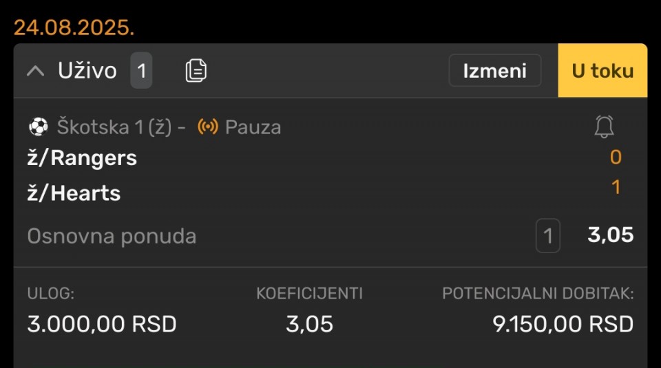Tap the soccer ball sport icon
This screenshot has width=661, height=368.
click(39, 127)
